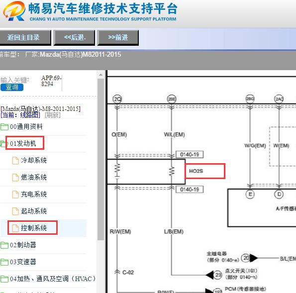Image resolution: width=296 pixels, height=293 pixels.
Task: Expand the 00通用资料 folder
Action: click(x=26, y=126)
